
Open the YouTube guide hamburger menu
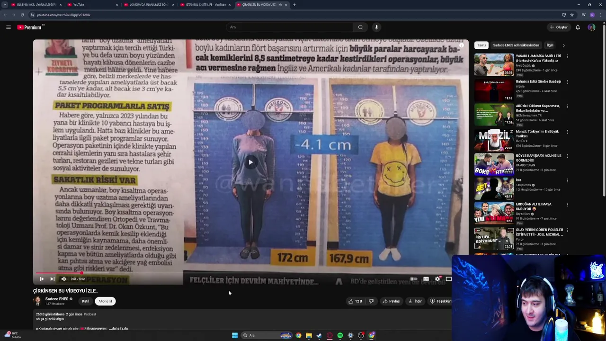pos(8,27)
